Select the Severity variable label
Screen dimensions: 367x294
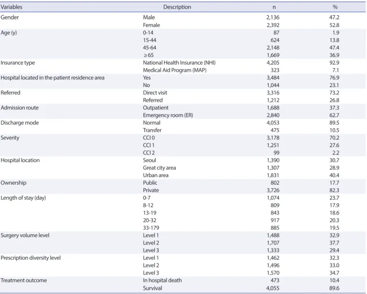click(10, 138)
